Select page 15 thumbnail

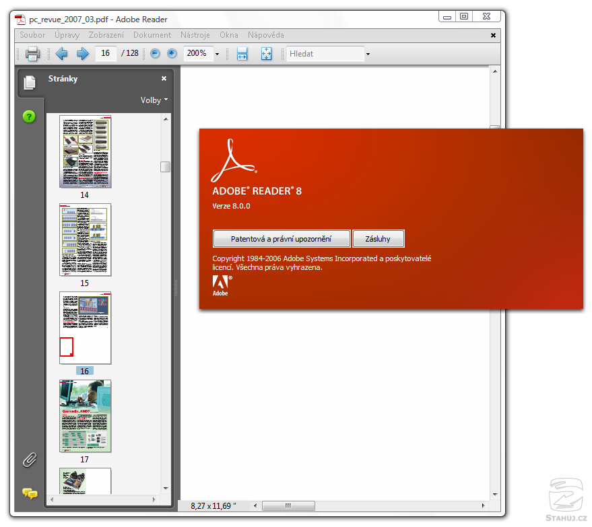point(85,240)
